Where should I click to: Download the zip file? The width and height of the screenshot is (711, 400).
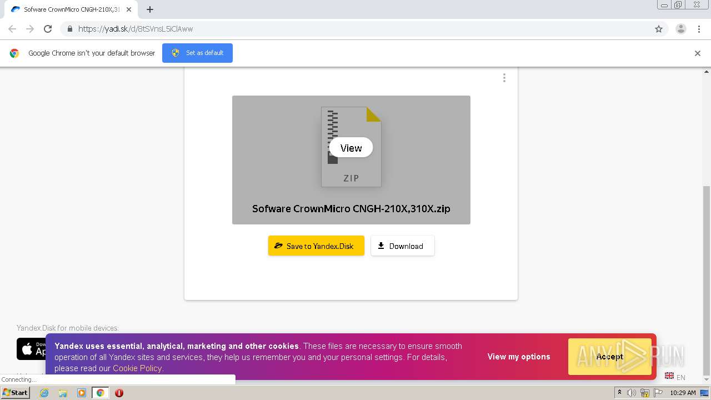point(402,246)
